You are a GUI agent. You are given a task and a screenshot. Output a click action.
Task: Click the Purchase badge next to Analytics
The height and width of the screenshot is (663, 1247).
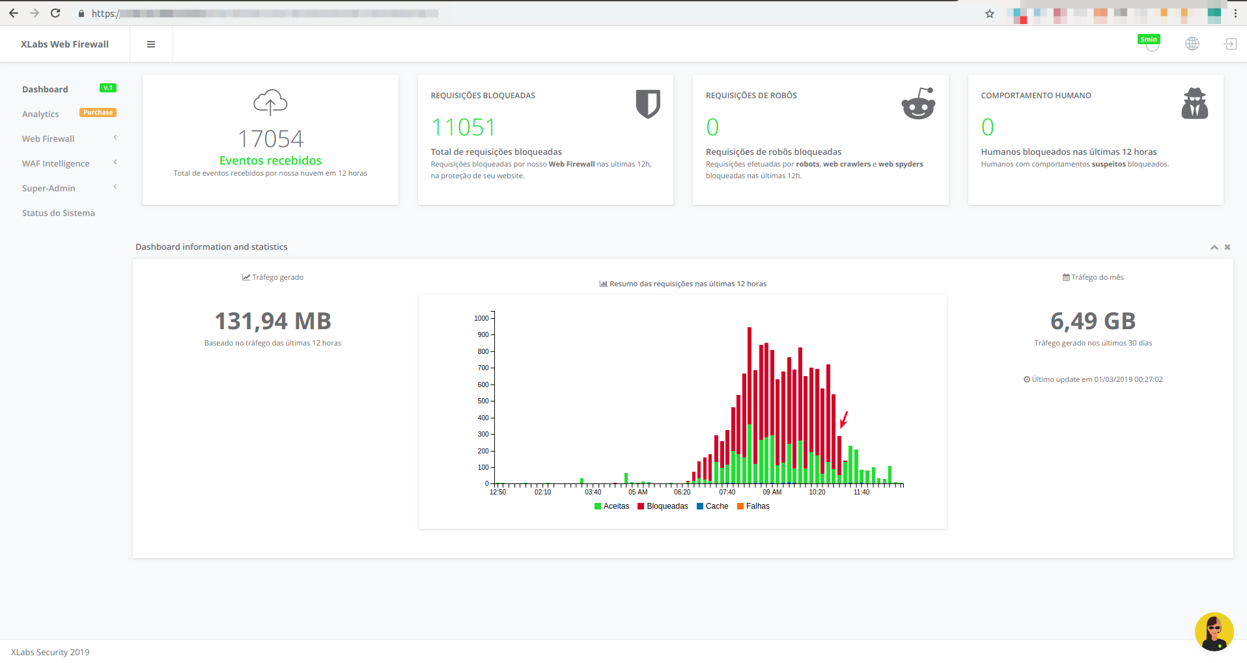[x=98, y=113]
